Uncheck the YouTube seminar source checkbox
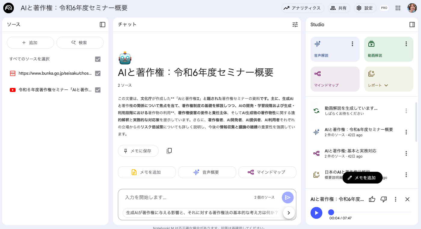Image resolution: width=421 pixels, height=229 pixels. coord(98,90)
